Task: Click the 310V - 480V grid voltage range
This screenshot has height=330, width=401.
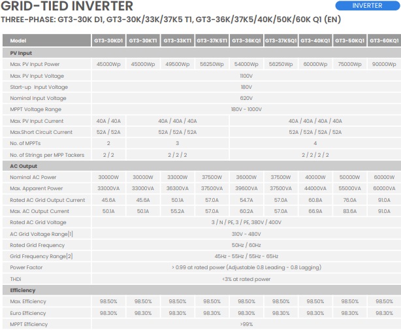Action: click(246, 234)
